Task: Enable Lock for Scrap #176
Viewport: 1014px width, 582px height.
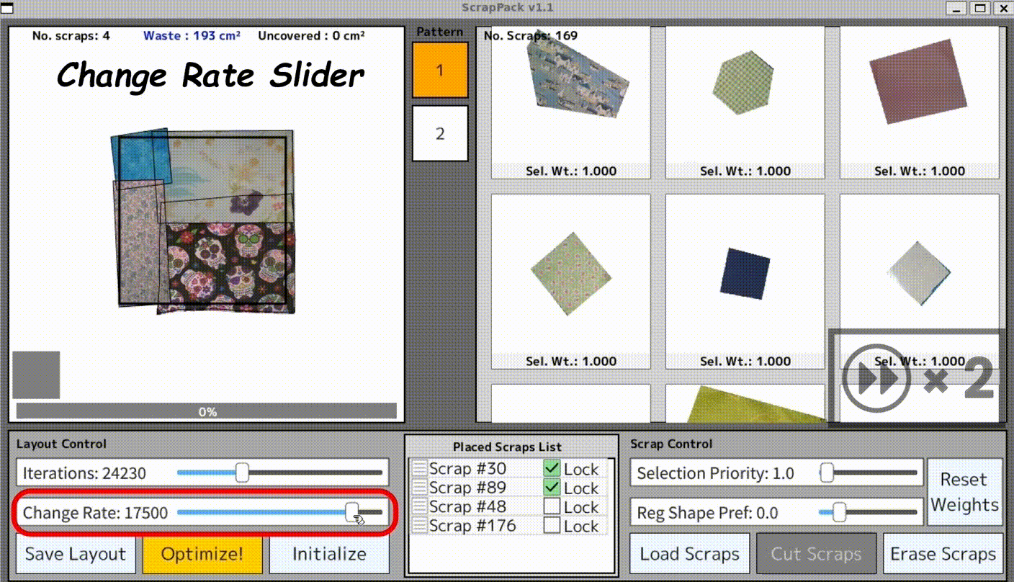Action: pos(552,526)
